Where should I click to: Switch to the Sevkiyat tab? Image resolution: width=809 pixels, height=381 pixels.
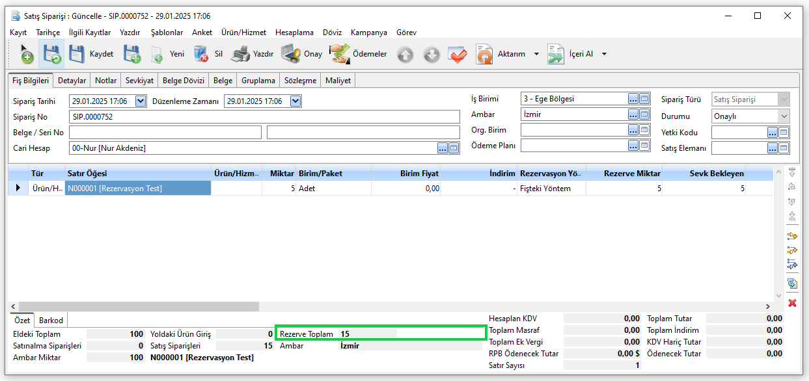click(x=139, y=81)
